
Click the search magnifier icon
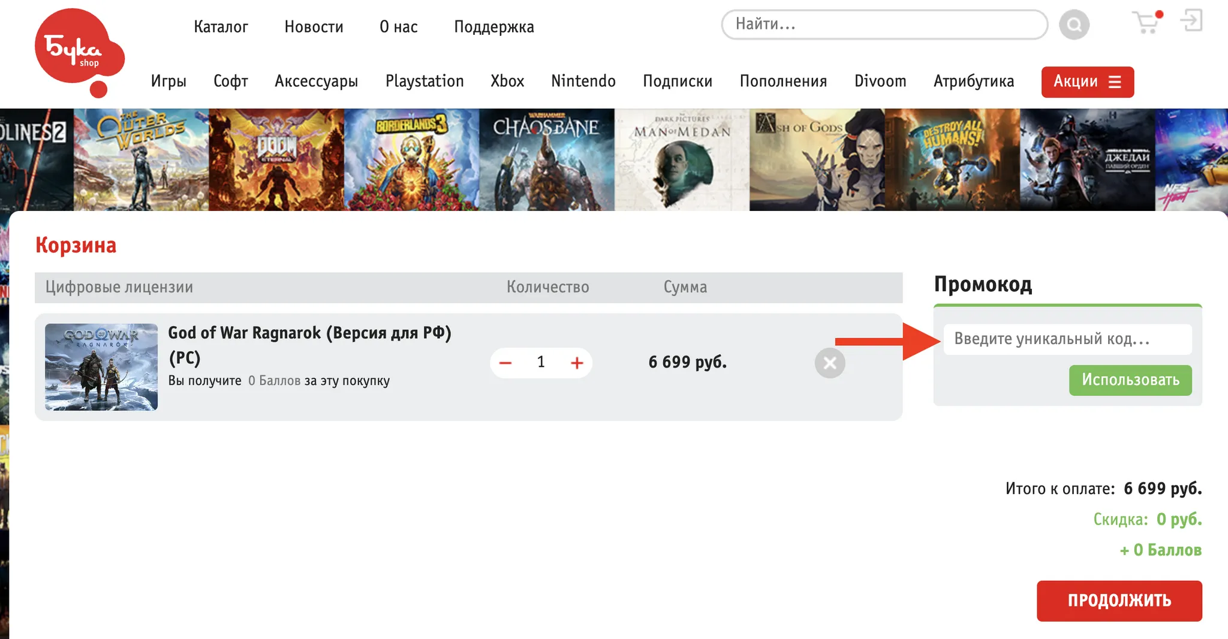(x=1074, y=25)
